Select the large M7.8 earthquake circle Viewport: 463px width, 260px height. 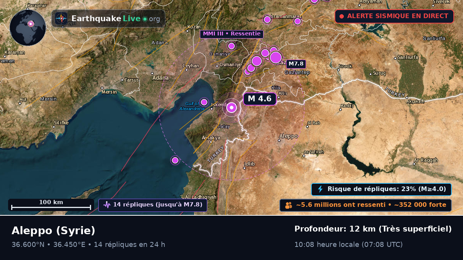(x=275, y=57)
